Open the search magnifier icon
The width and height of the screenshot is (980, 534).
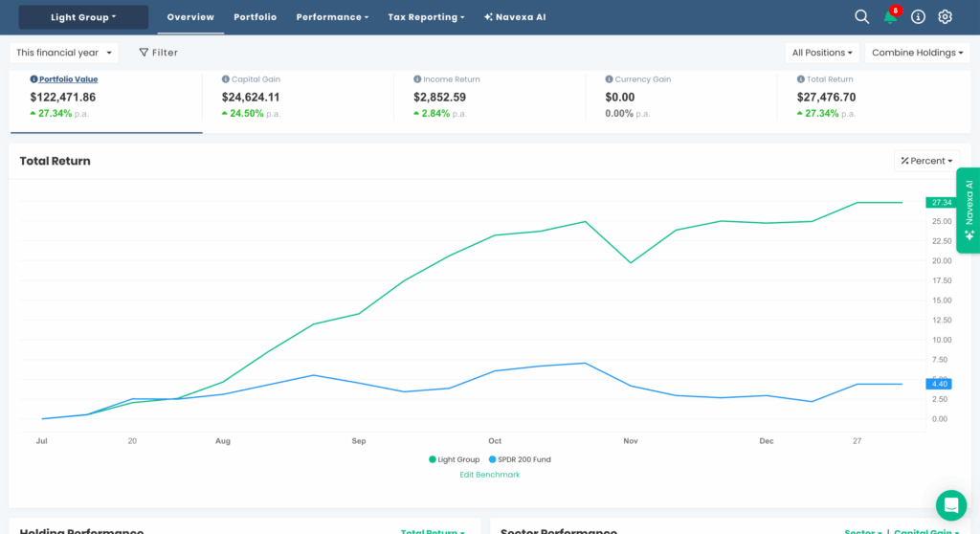[x=861, y=17]
